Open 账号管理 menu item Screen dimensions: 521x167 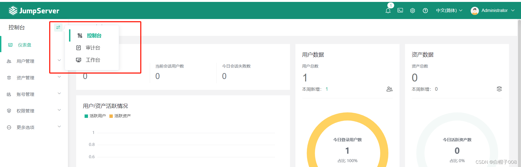(34, 94)
